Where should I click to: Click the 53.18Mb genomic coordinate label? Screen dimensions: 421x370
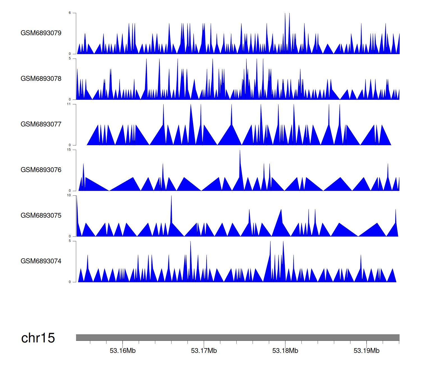[285, 351]
